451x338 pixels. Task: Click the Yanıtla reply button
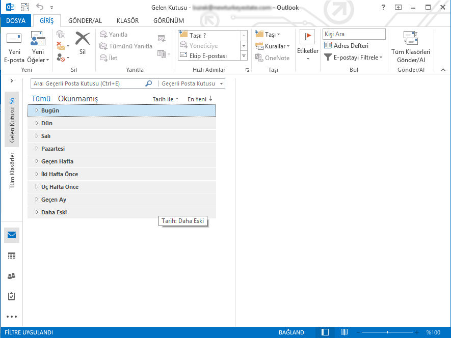coord(114,35)
